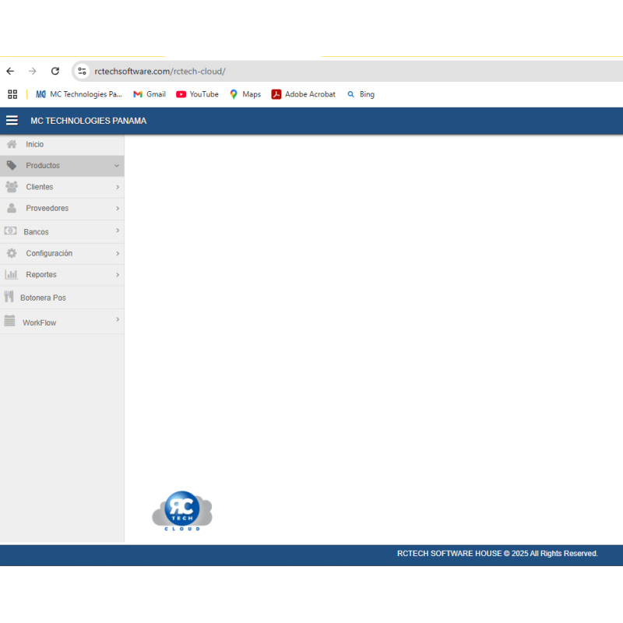
Task: Select Productos in the sidebar
Action: (x=62, y=166)
